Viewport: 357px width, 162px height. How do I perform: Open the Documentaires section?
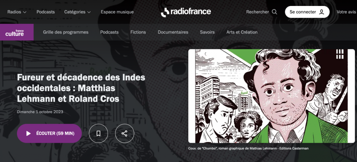tap(173, 32)
